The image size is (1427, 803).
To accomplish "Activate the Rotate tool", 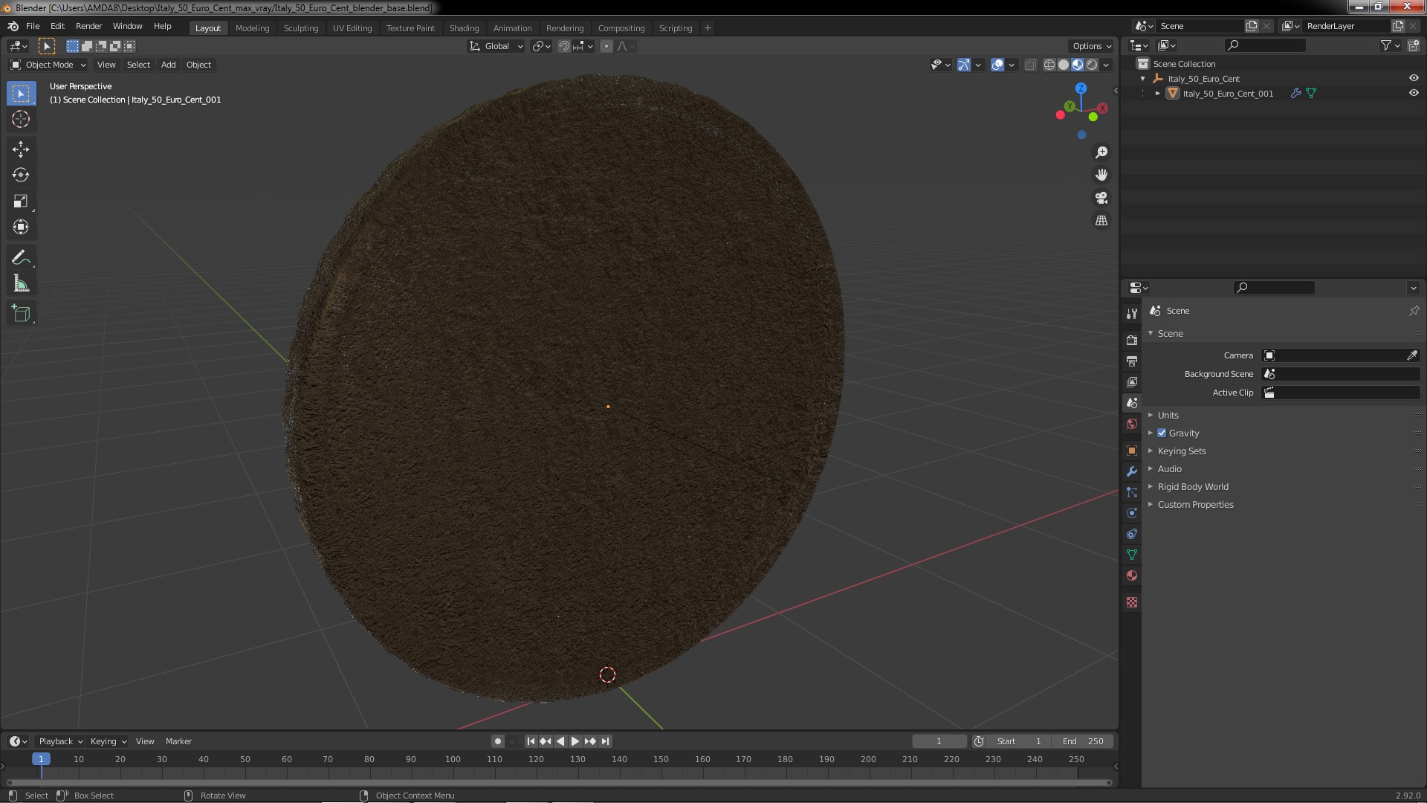I will click(21, 175).
